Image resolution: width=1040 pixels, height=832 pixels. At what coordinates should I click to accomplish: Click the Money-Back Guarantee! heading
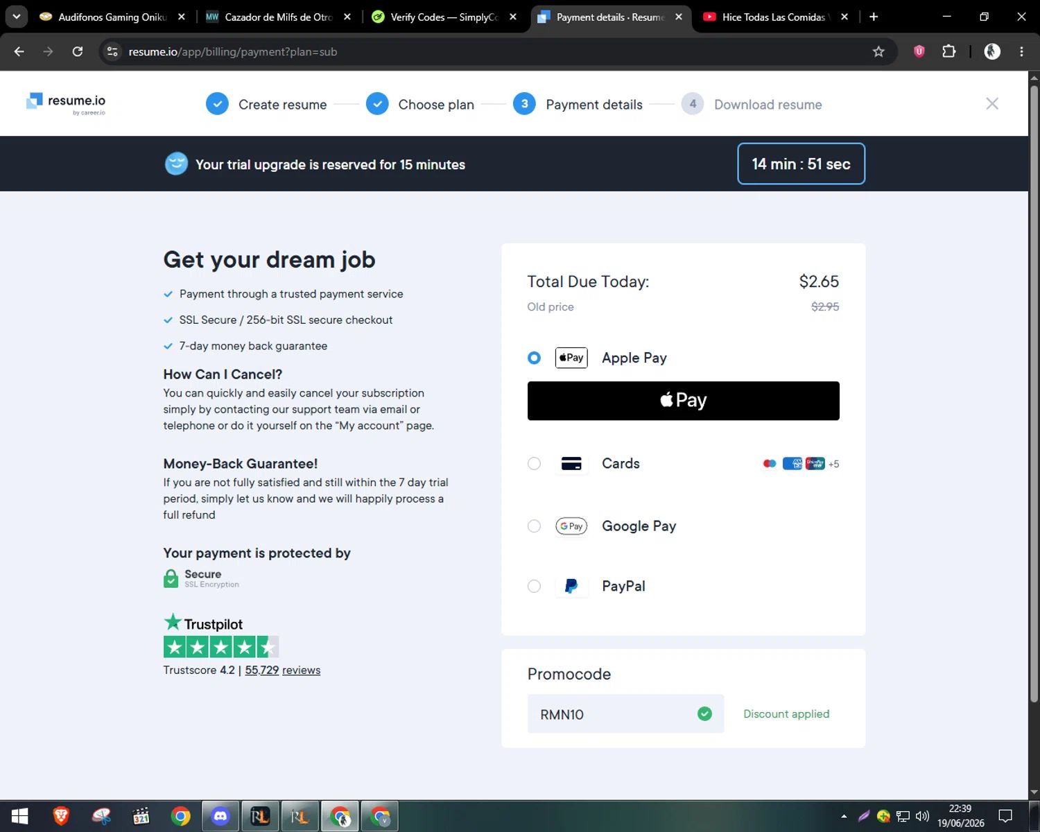(241, 464)
